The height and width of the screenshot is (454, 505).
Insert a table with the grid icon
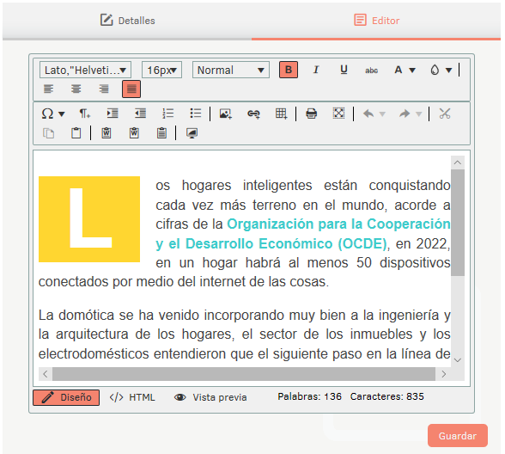click(x=281, y=113)
